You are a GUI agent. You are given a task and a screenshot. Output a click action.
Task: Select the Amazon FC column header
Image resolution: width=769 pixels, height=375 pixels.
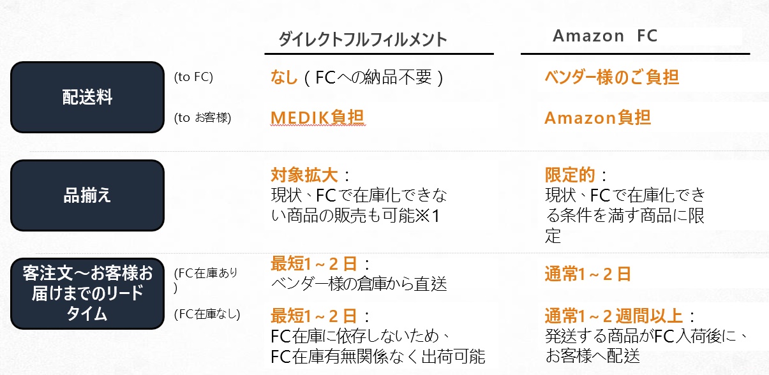pyautogui.click(x=605, y=36)
